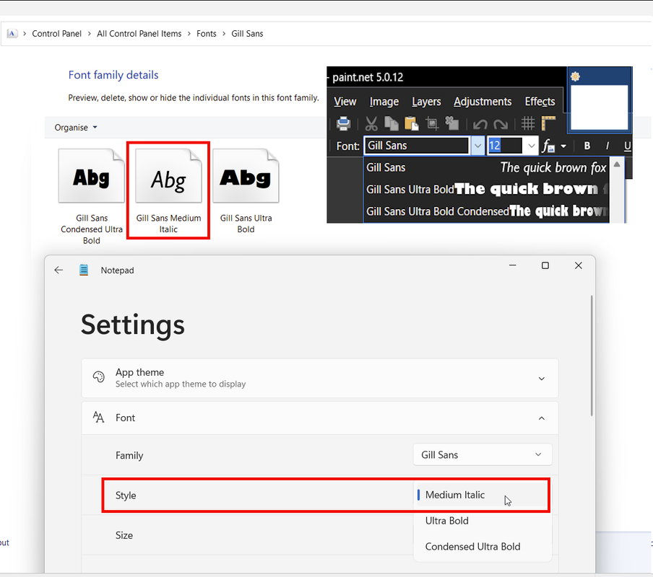
Task: Navigate to Control Panel breadcrumb
Action: point(56,34)
